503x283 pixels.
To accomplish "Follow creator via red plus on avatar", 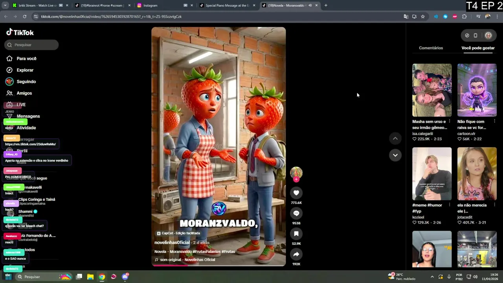I will 296,179.
